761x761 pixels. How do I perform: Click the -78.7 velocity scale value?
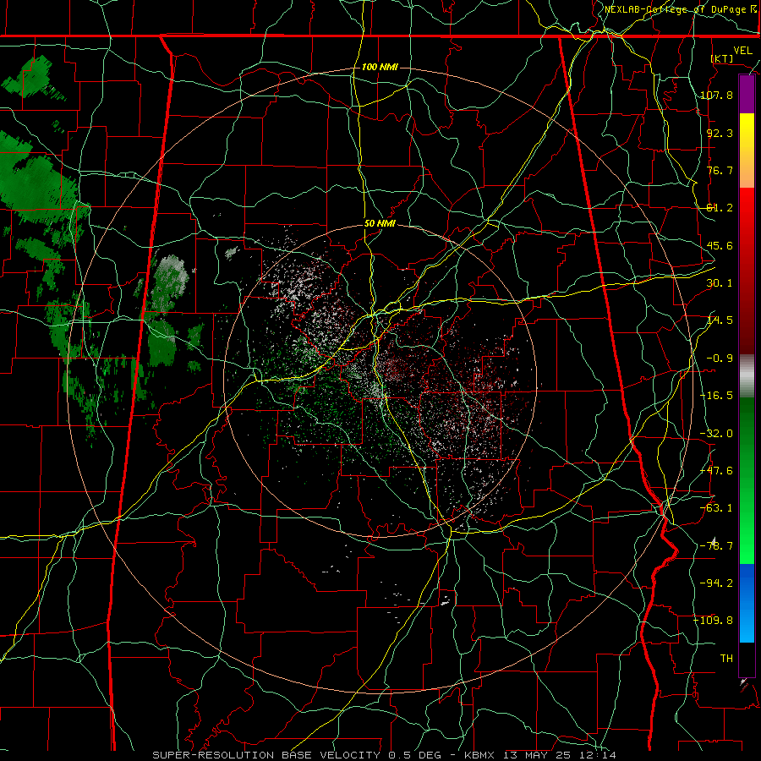[x=716, y=546]
